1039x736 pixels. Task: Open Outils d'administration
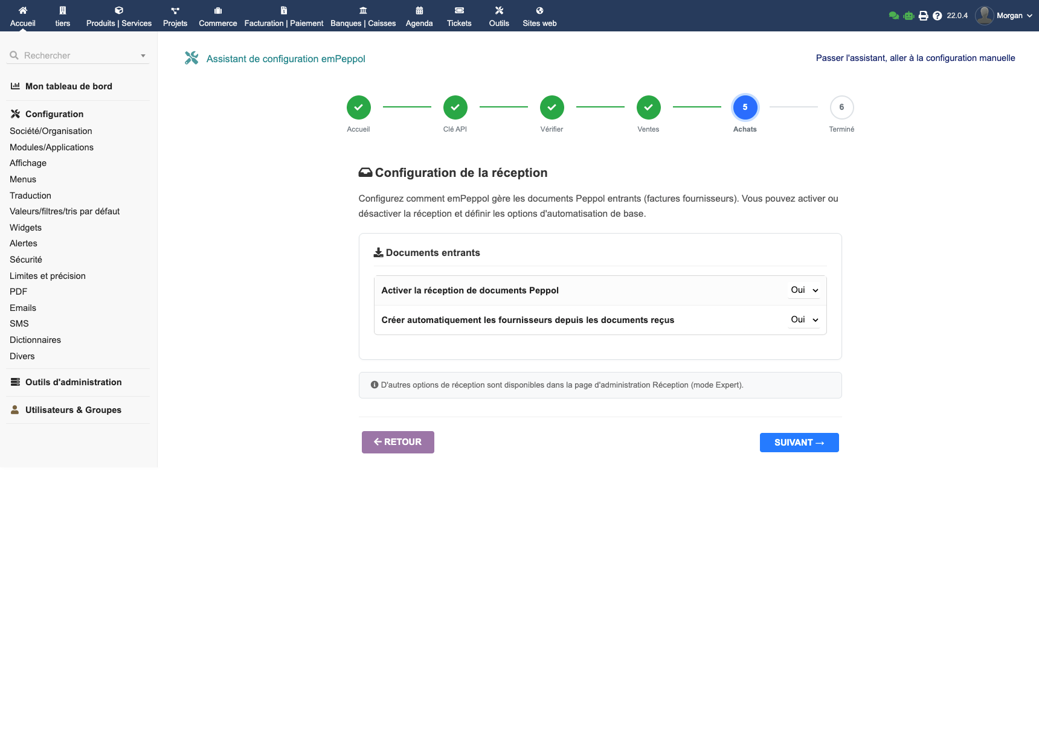pos(73,382)
